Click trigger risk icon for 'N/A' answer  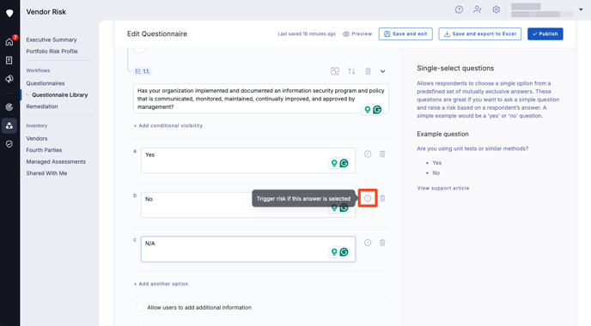pyautogui.click(x=368, y=243)
